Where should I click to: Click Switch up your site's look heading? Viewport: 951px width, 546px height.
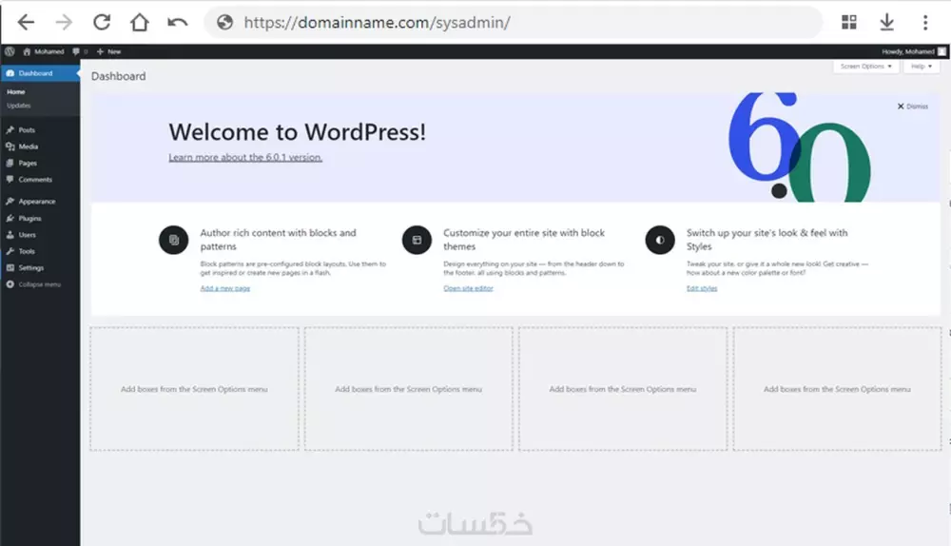tap(767, 240)
